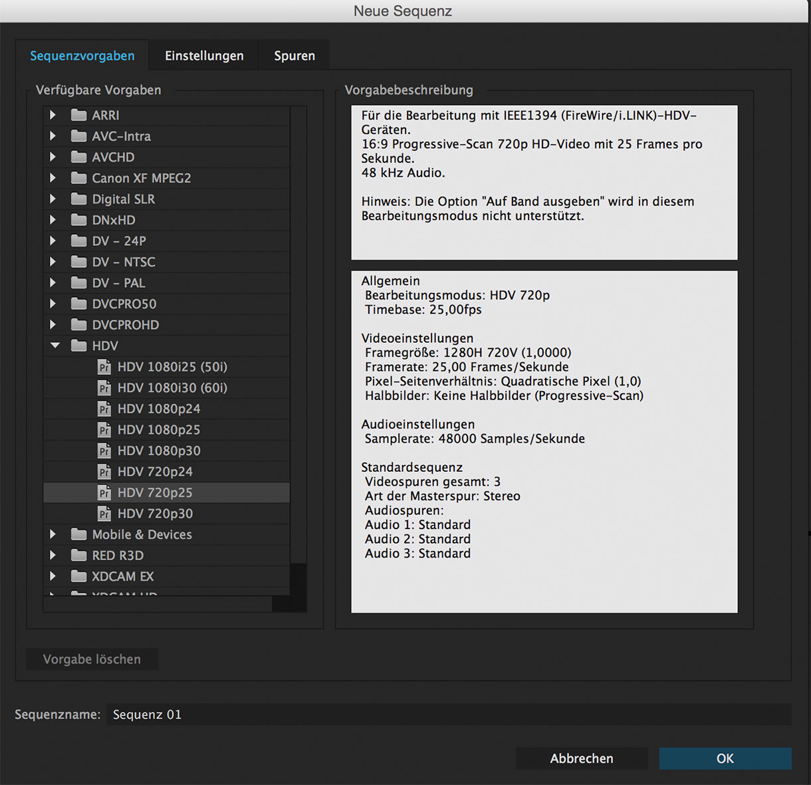This screenshot has width=811, height=785.
Task: Click the HDV 720p30 preset icon
Action: (104, 513)
